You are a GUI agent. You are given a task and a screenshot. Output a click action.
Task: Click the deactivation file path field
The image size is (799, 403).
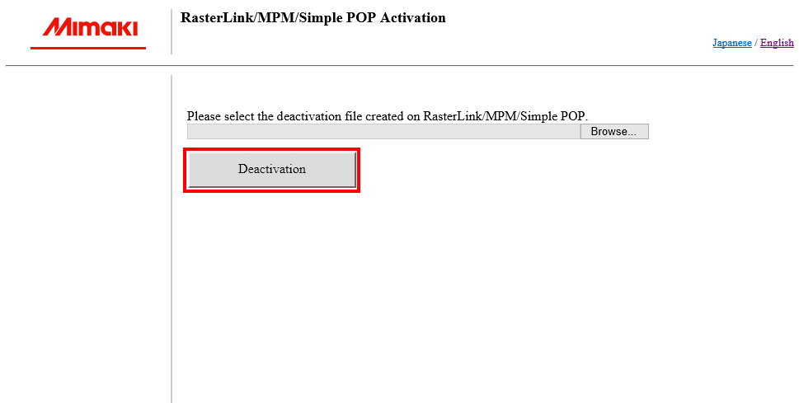tap(383, 132)
